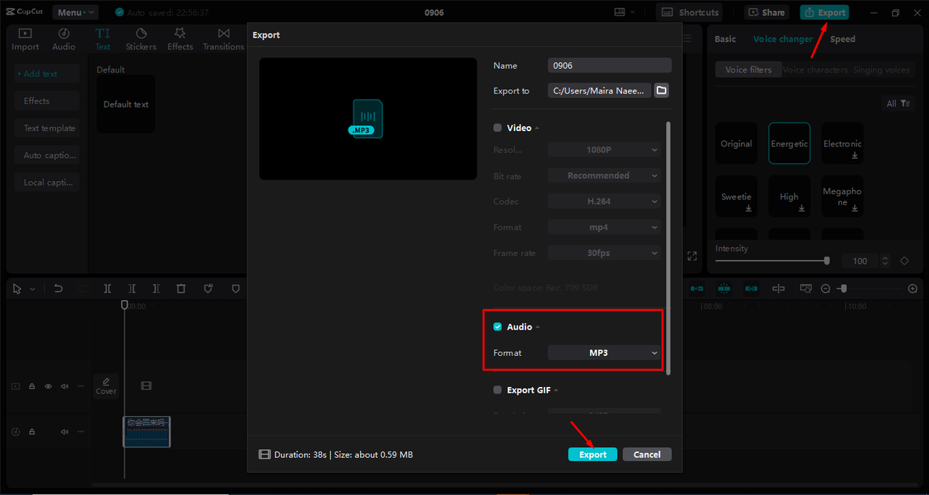Add an AI marker in timeline toolbar
The image size is (929, 495).
(x=208, y=288)
